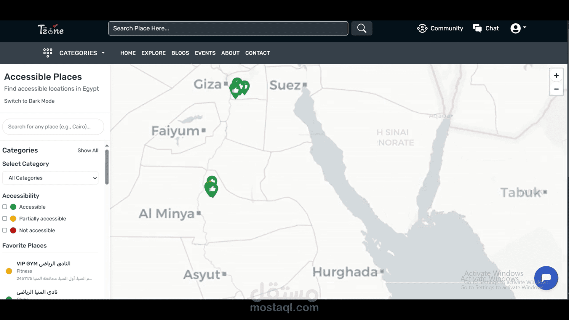Click the Show All link
This screenshot has width=569, height=320.
tap(88, 151)
